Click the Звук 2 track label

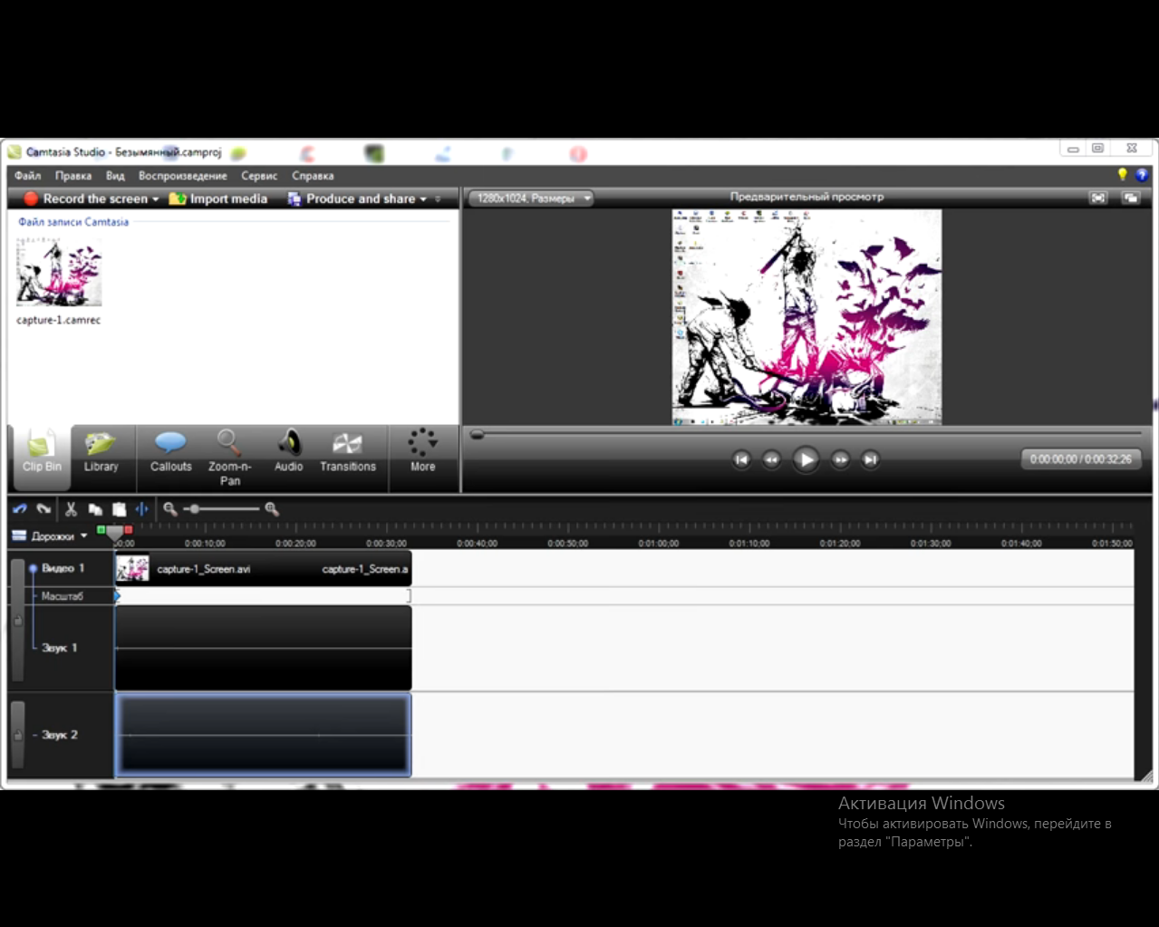(x=60, y=735)
